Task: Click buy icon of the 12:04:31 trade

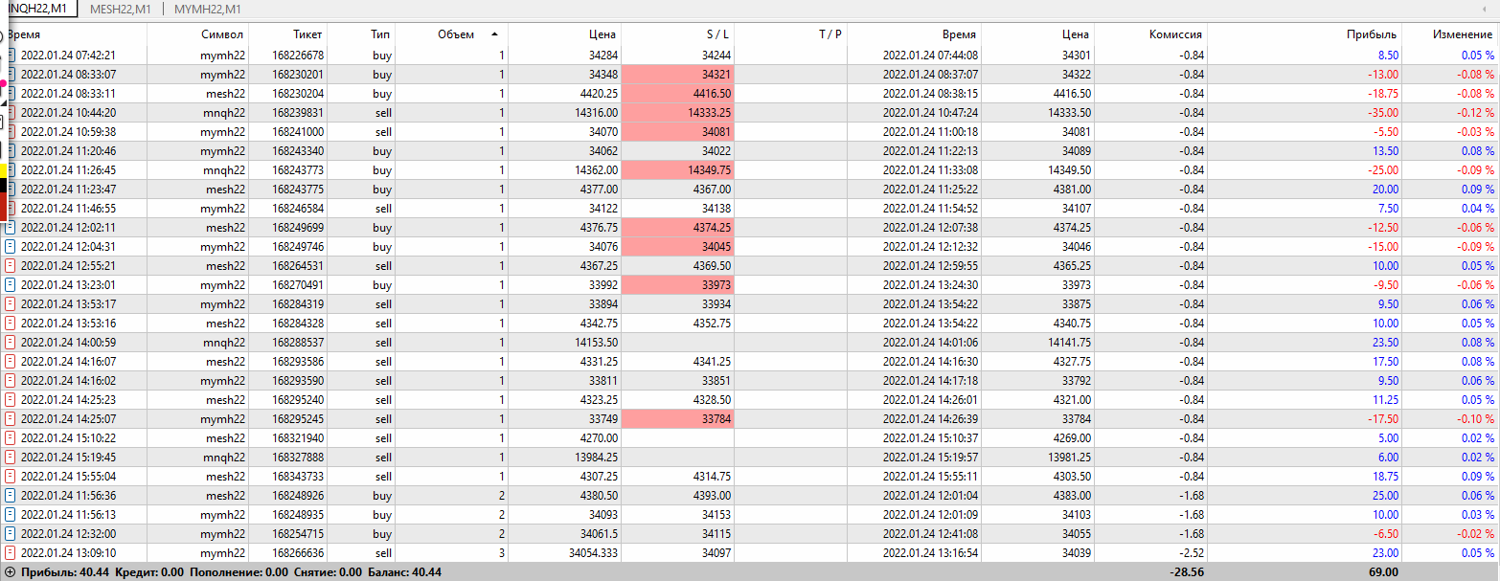Action: click(11, 247)
